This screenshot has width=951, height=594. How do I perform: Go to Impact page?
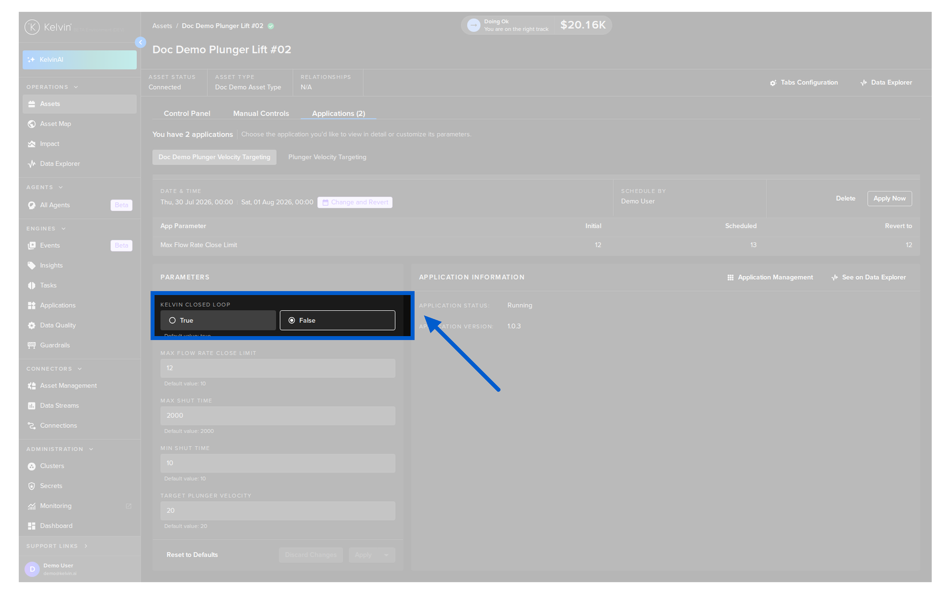point(79,144)
